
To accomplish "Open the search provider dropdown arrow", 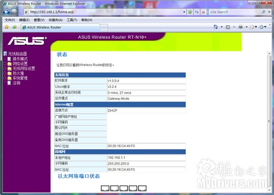I will [x=269, y=12].
